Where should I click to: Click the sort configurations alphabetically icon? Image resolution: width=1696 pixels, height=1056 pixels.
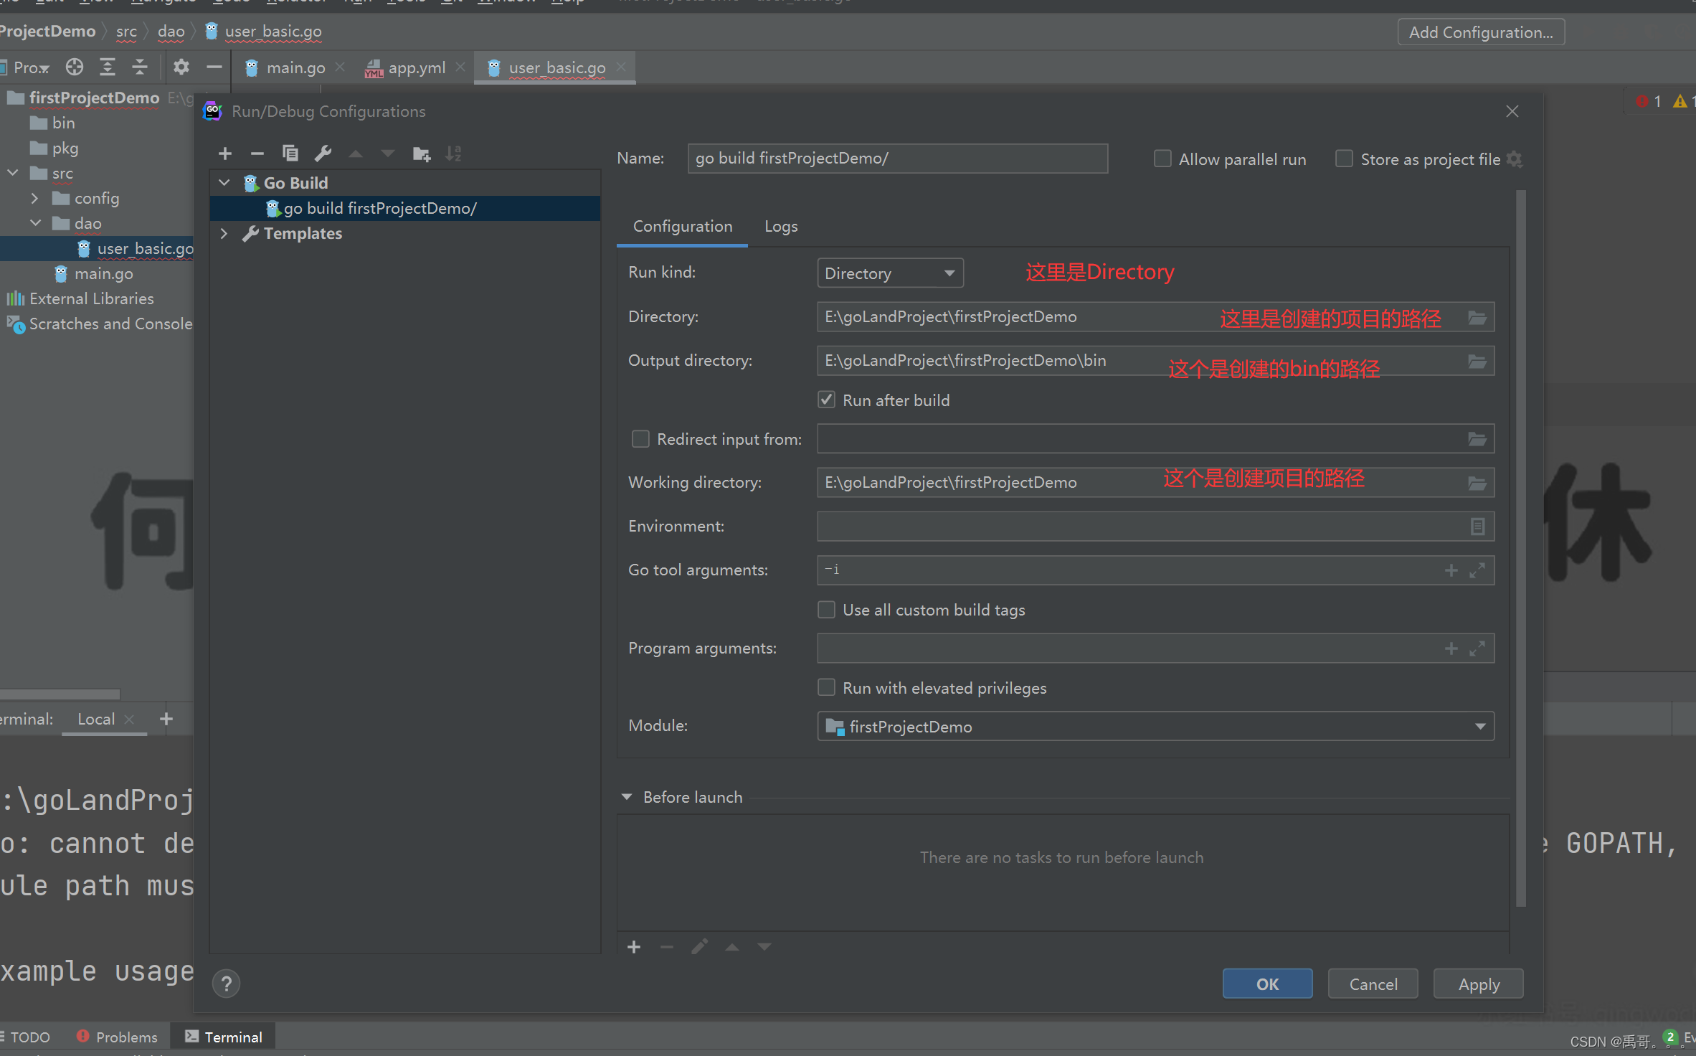click(x=453, y=154)
